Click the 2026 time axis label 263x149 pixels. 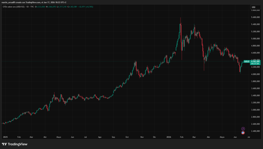169,137
